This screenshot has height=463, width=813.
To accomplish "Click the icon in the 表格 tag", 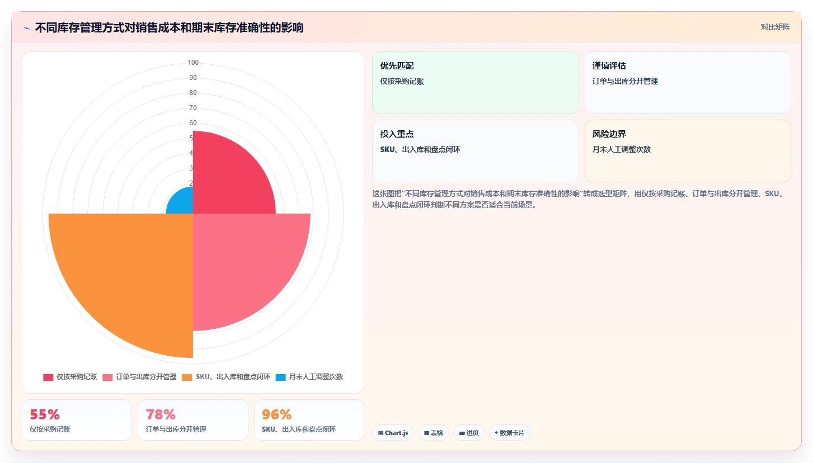I will 426,433.
